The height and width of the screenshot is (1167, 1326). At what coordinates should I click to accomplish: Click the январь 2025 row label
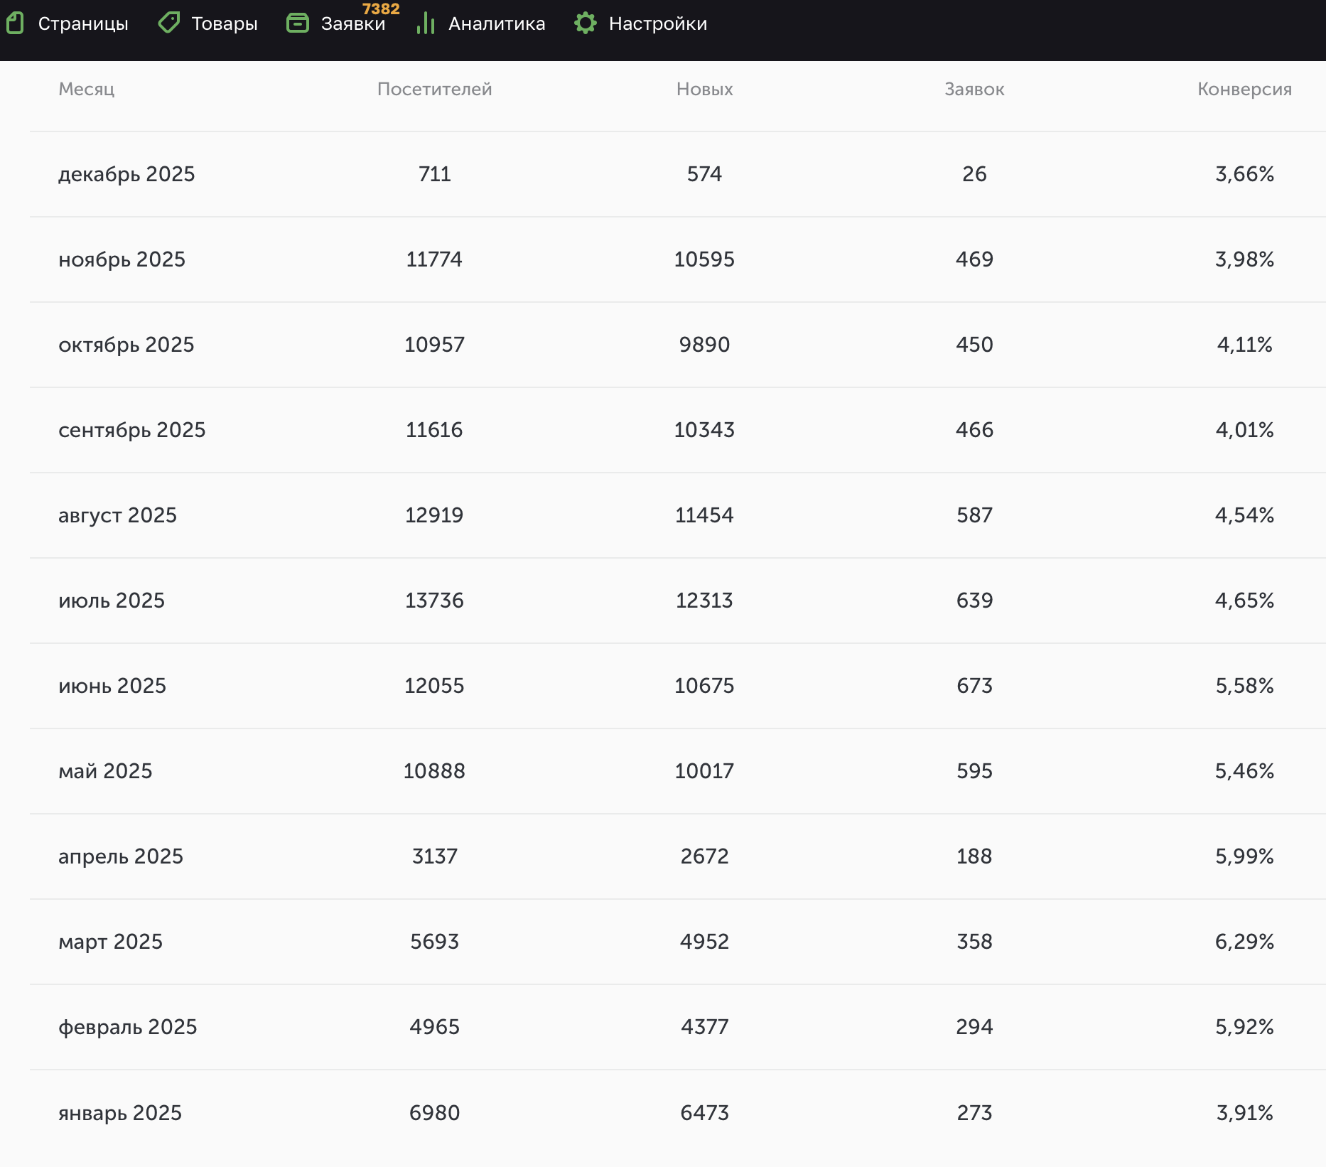tap(120, 1112)
